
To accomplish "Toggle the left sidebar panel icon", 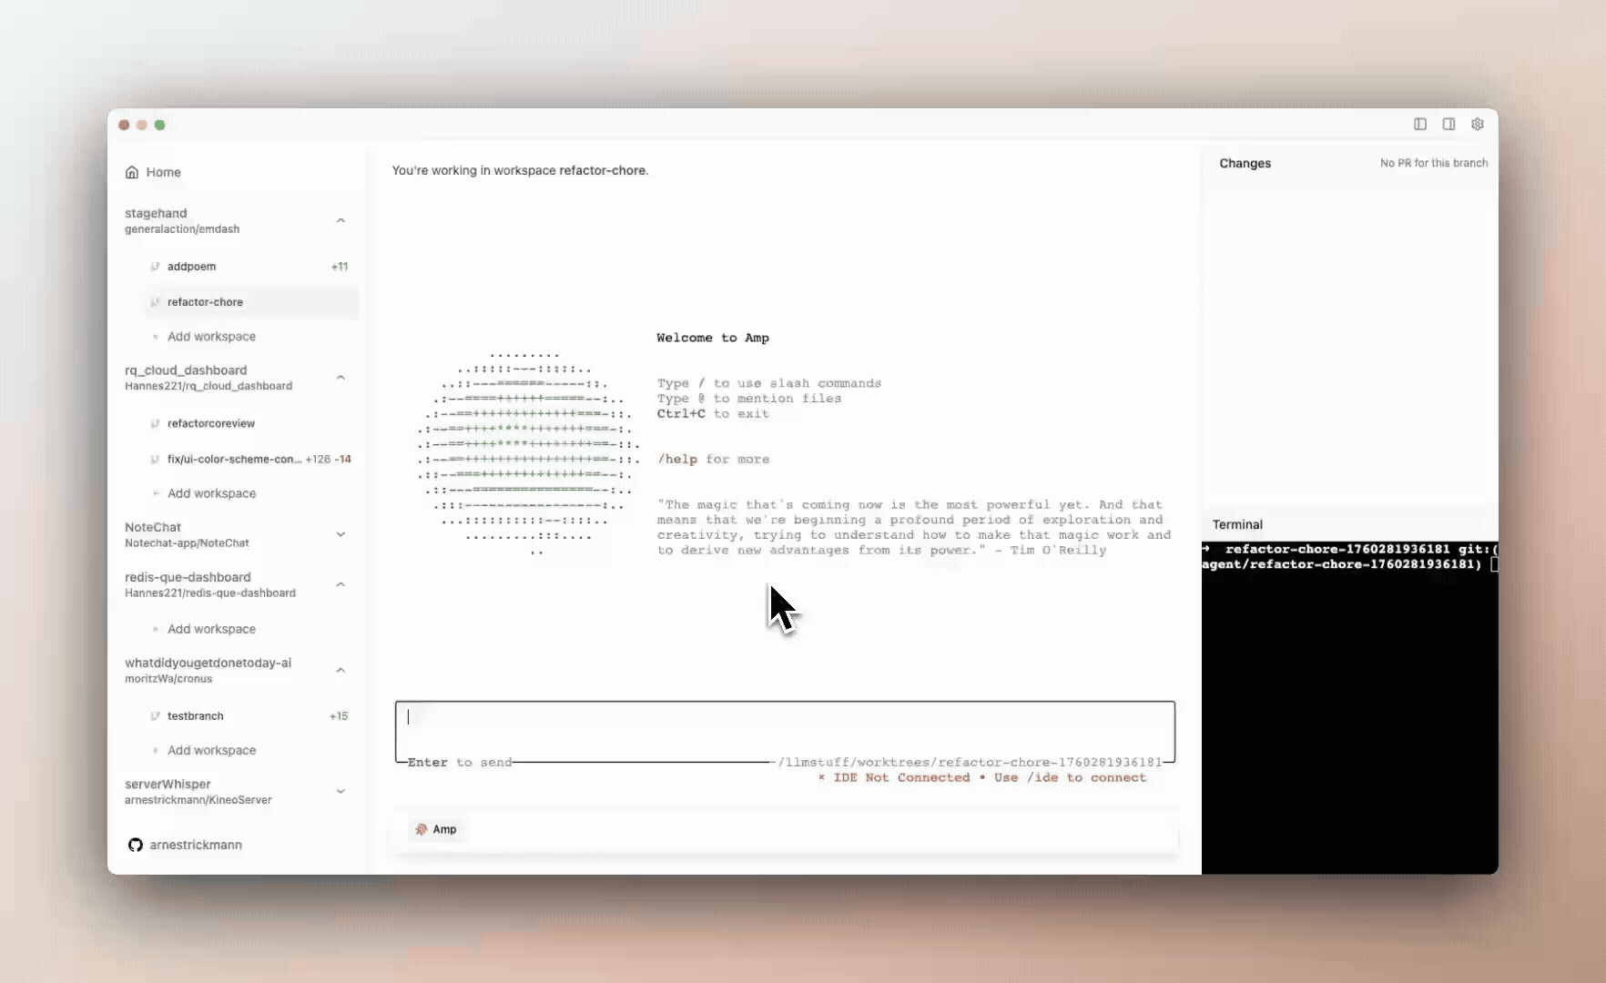I will [x=1419, y=125].
